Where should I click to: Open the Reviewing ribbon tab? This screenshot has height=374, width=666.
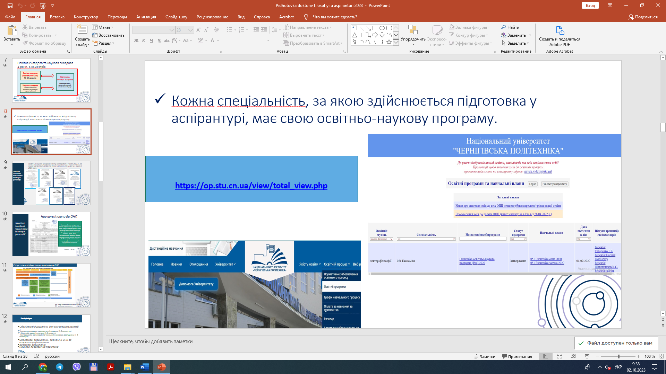tap(212, 17)
